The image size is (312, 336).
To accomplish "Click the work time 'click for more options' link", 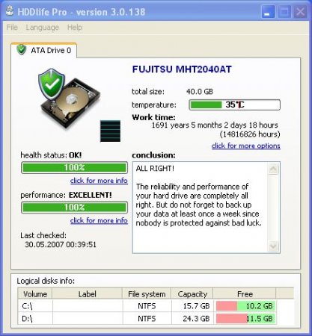I will tap(246, 146).
